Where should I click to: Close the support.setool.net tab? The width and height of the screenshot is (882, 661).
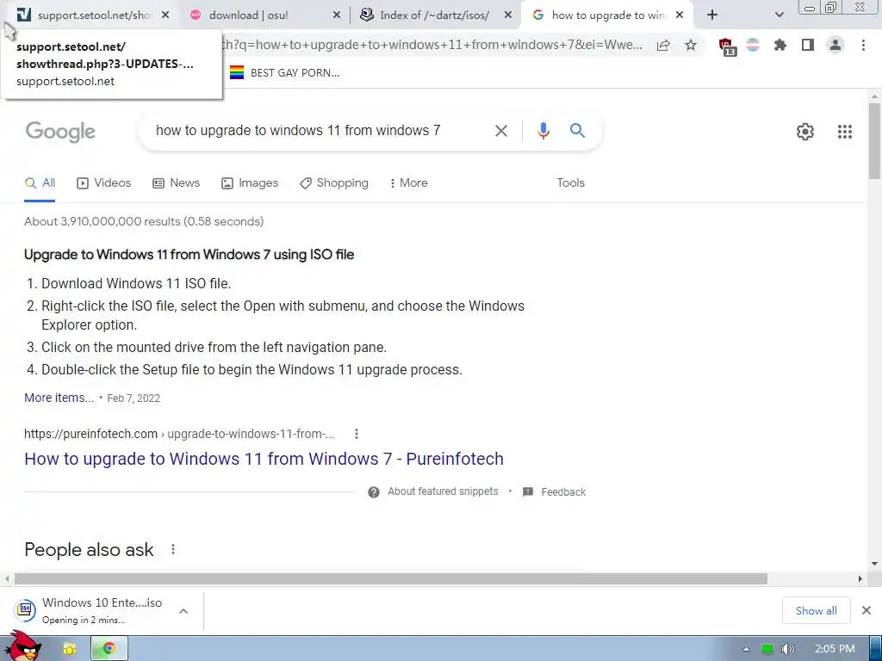(x=165, y=15)
